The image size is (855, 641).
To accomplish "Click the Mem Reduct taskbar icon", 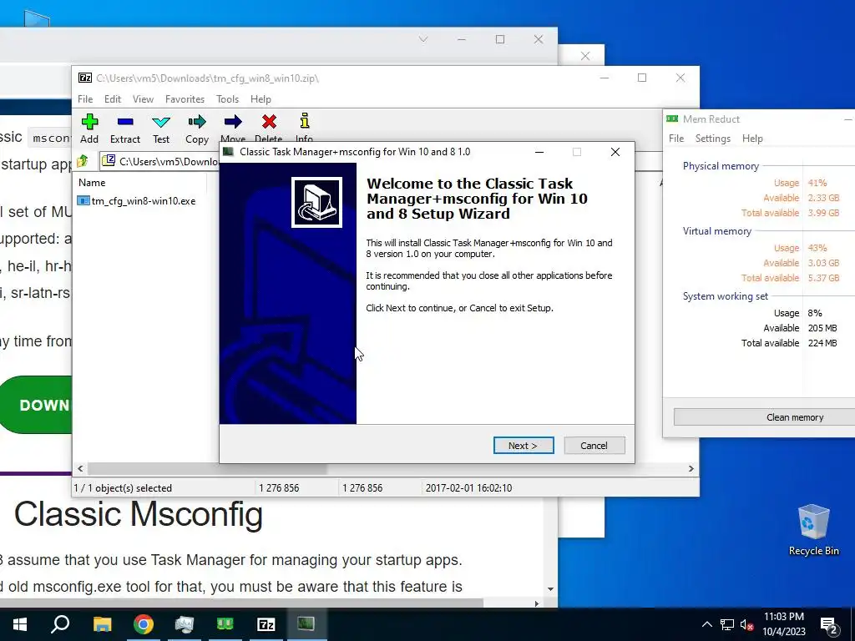I will 225,624.
